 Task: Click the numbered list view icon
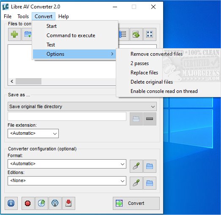pos(124,34)
